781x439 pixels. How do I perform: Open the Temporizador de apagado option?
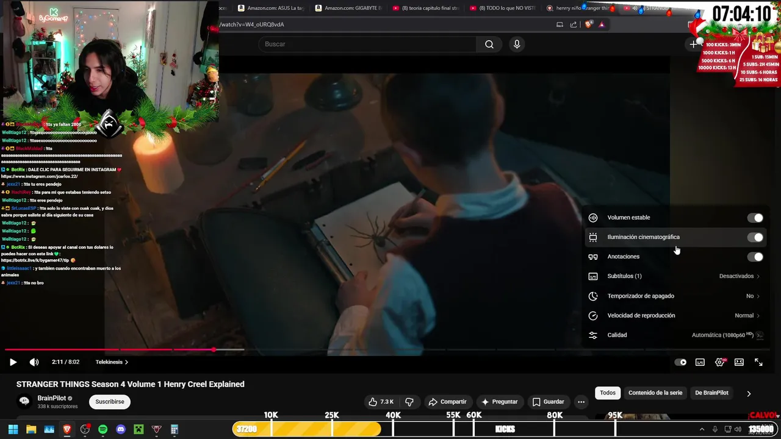pyautogui.click(x=674, y=296)
